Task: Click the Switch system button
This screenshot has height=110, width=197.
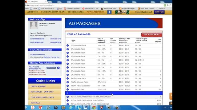Action: coord(159,12)
